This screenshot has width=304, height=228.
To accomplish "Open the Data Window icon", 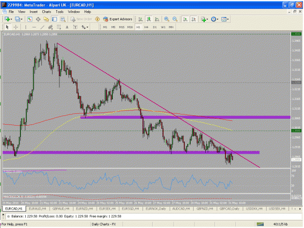I will tap(38, 19).
